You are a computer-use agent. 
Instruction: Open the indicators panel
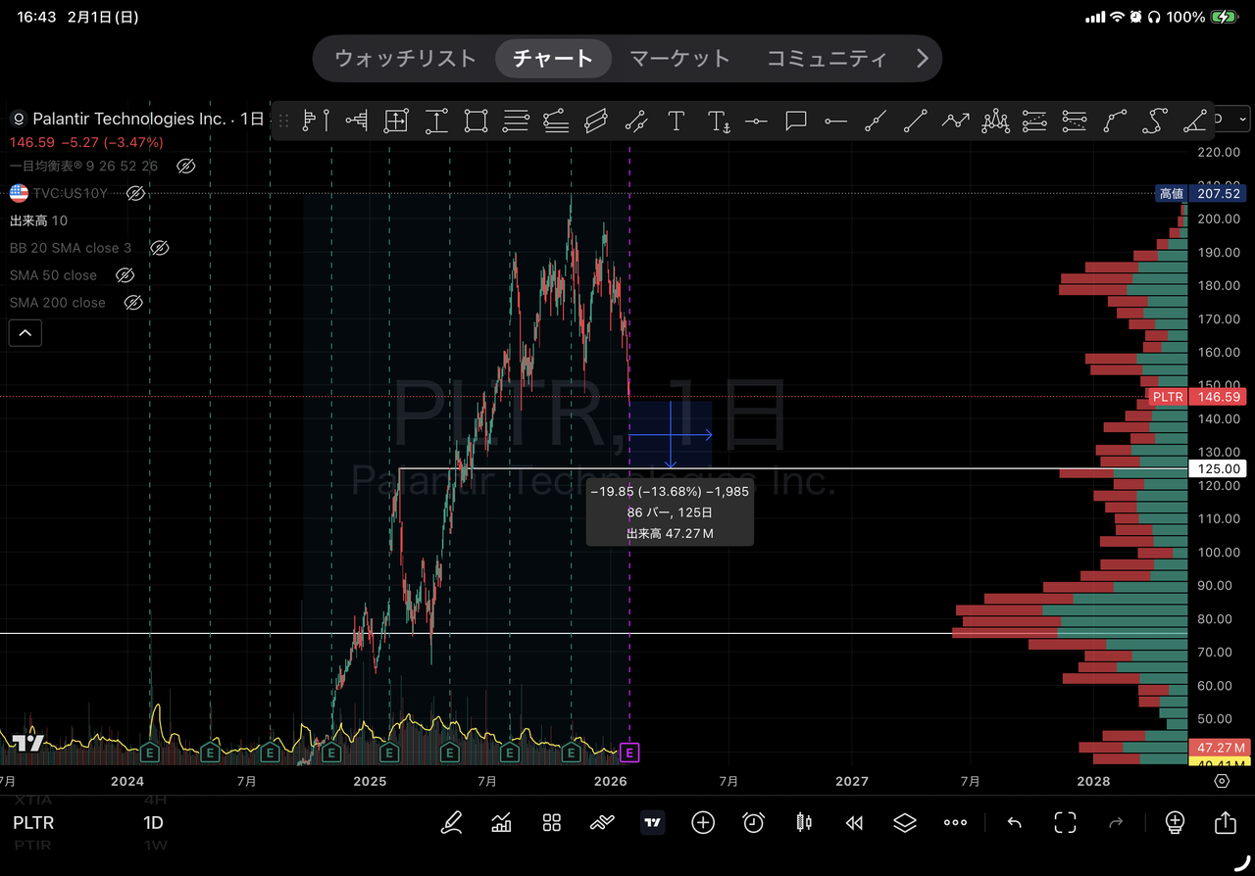(501, 823)
